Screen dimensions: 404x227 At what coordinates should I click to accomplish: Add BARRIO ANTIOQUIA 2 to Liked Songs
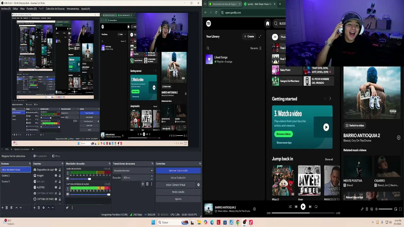coord(254,209)
